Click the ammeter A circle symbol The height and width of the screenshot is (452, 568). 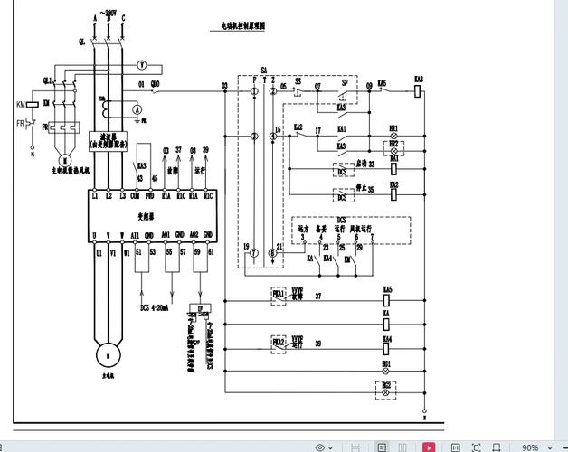click(137, 108)
